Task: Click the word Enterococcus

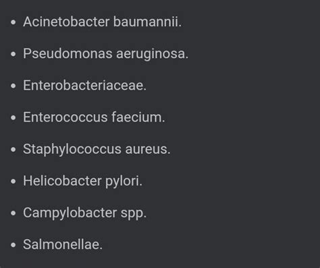Action: point(65,117)
